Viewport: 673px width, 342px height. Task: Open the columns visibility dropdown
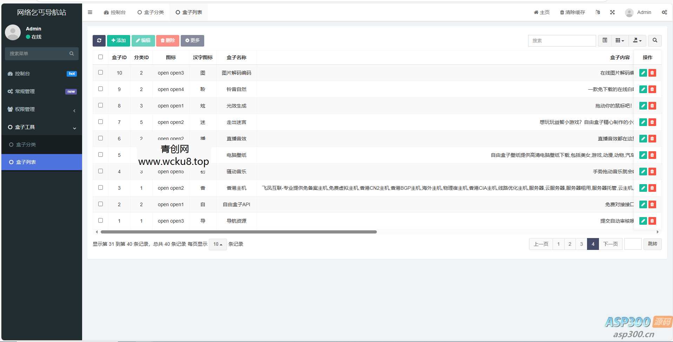pos(620,41)
